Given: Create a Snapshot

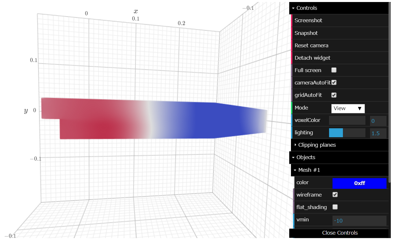Looking at the screenshot, I should (306, 33).
